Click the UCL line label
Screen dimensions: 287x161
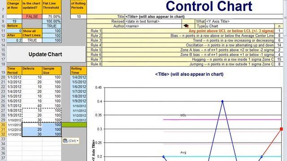(x=183, y=115)
